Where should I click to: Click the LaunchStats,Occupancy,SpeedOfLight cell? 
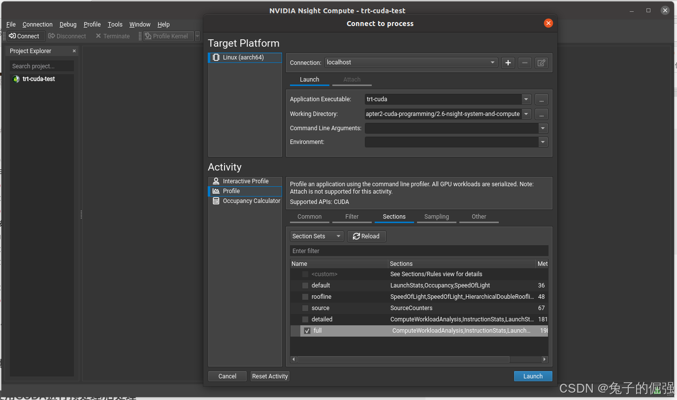pyautogui.click(x=462, y=286)
